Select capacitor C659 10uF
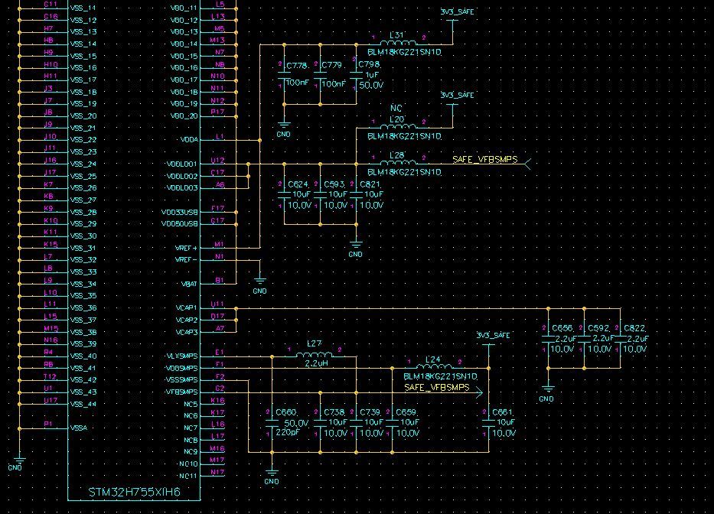The width and height of the screenshot is (714, 514). [392, 423]
